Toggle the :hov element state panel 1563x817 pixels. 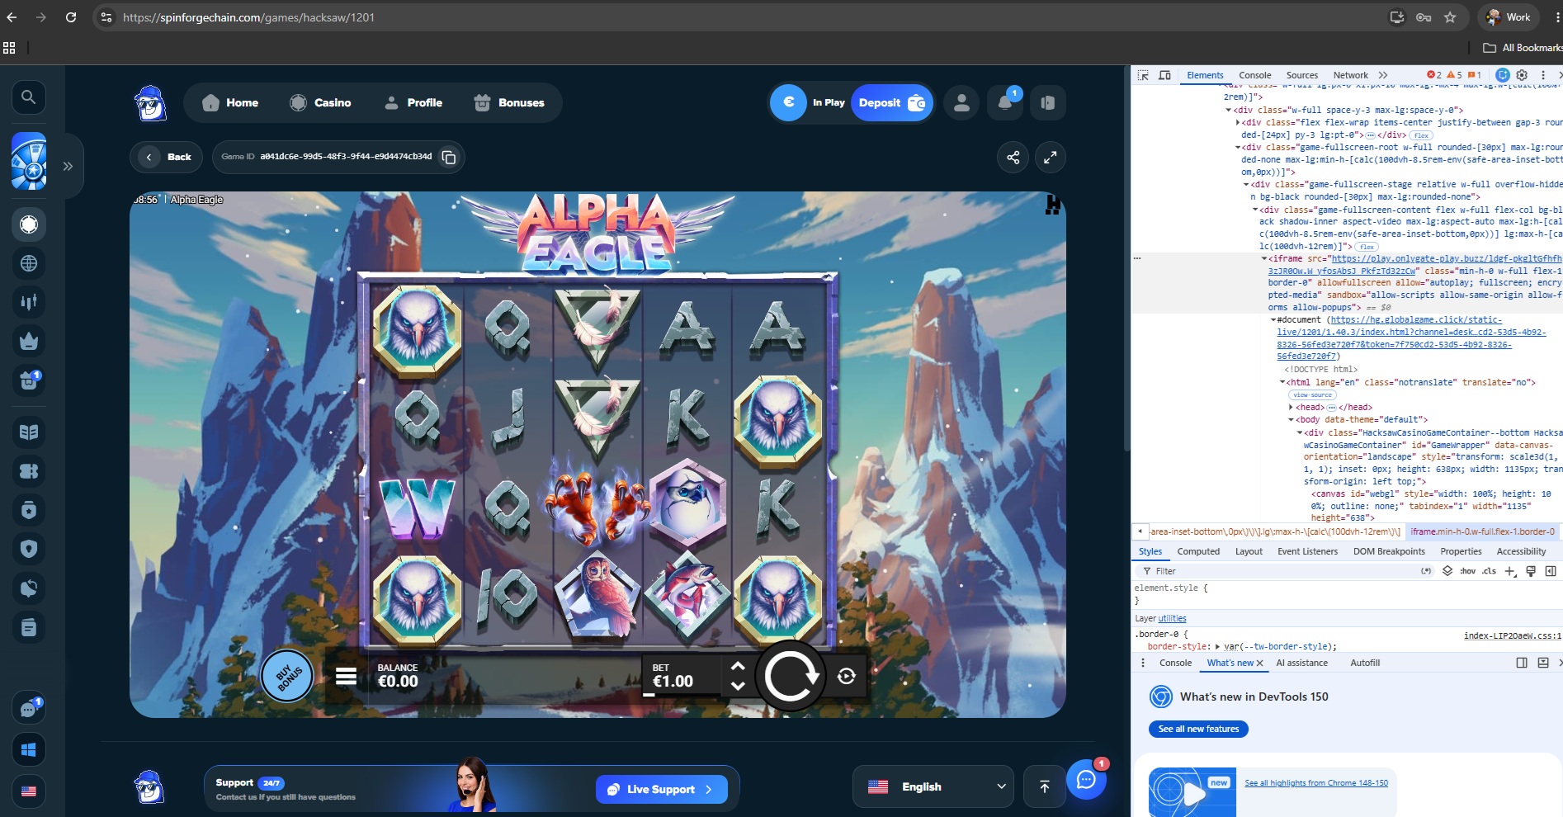(1467, 571)
